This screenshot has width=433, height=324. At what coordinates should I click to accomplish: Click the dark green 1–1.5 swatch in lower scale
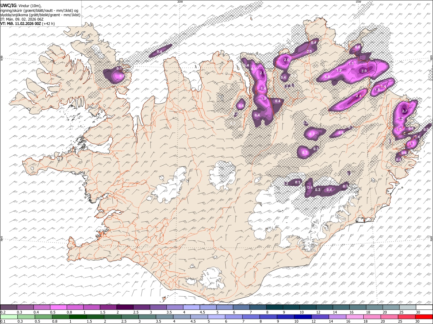(78, 317)
